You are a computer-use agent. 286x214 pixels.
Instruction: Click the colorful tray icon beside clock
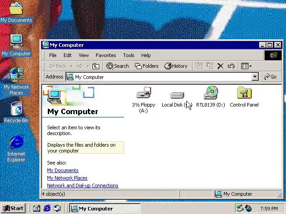248,208
